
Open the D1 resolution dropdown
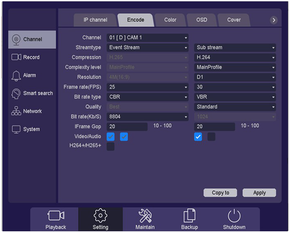tap(235, 77)
